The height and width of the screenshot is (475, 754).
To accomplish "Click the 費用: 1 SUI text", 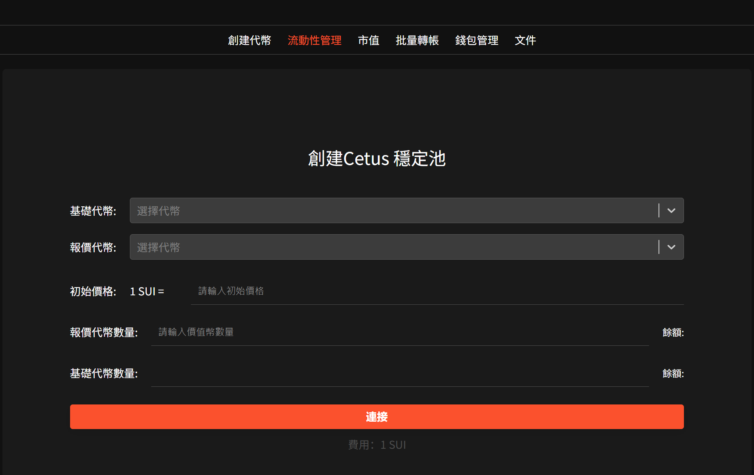I will click(377, 445).
